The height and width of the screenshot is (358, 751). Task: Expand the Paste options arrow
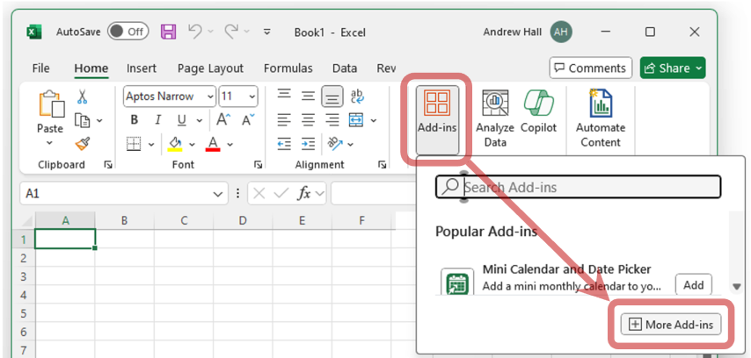click(50, 142)
